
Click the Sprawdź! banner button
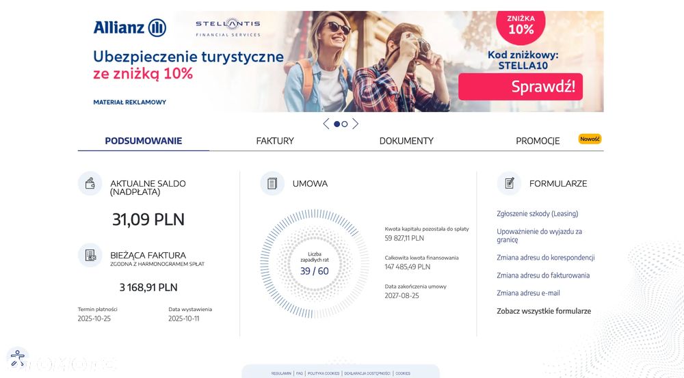click(521, 87)
